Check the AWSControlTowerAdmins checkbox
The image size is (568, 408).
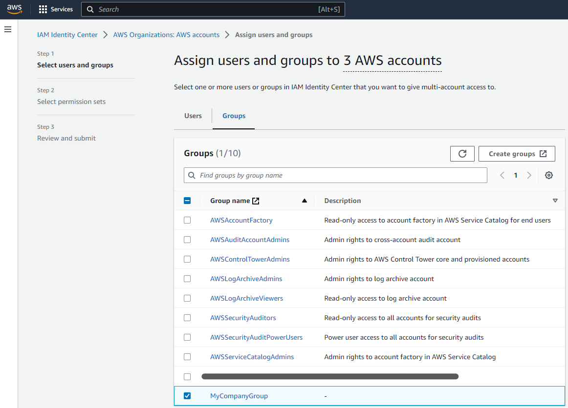tap(187, 259)
